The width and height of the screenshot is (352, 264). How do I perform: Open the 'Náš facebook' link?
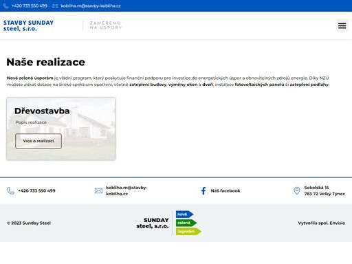coord(225,190)
